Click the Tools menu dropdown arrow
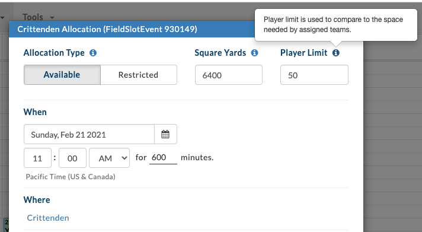 coord(52,18)
